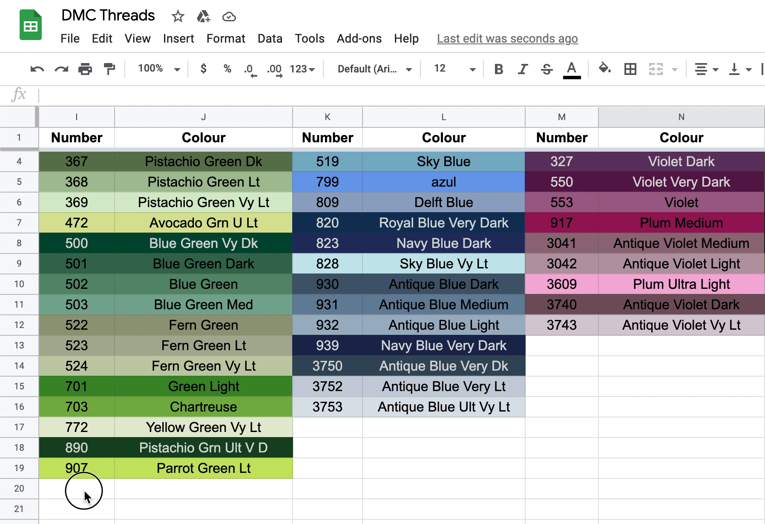Format selection as percent
The width and height of the screenshot is (765, 524).
coord(227,69)
